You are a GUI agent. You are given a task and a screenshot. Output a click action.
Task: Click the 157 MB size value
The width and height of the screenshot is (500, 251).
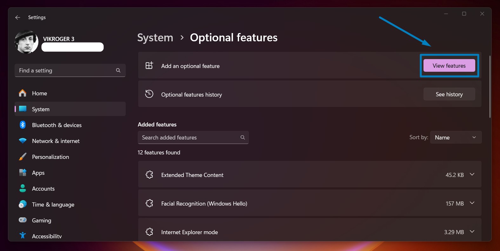[455, 204]
